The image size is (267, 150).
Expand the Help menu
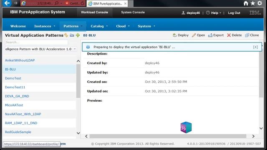[x=214, y=13]
